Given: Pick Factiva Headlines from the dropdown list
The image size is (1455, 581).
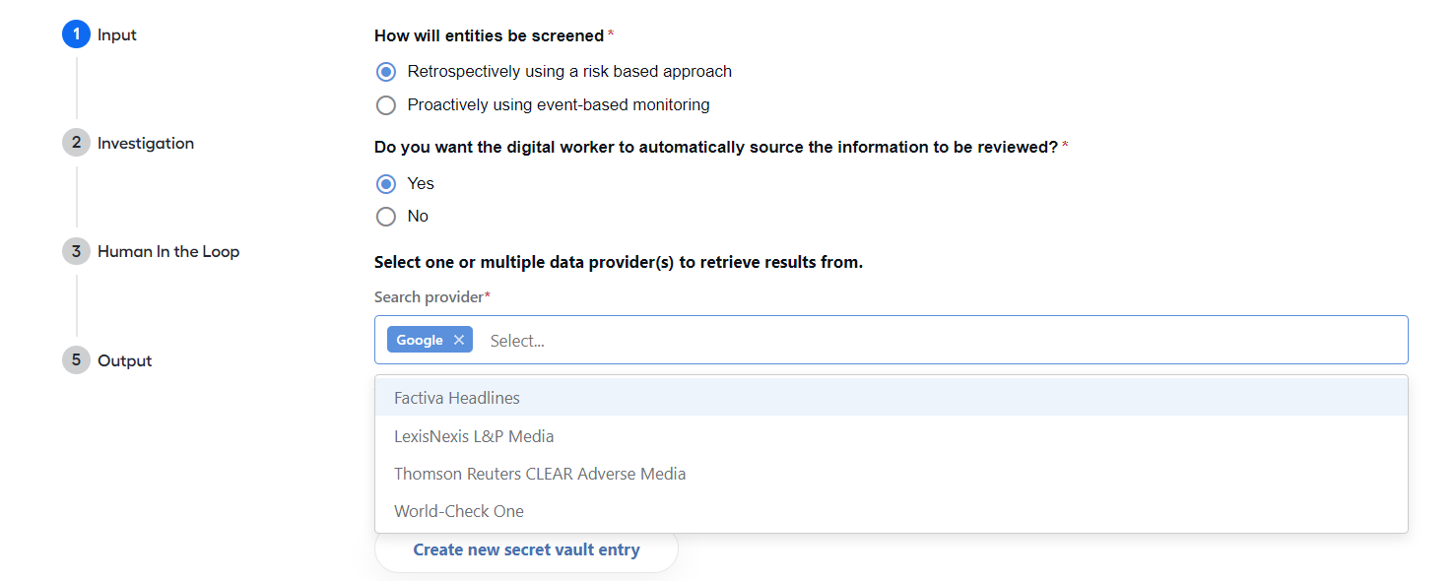Looking at the screenshot, I should coord(891,398).
